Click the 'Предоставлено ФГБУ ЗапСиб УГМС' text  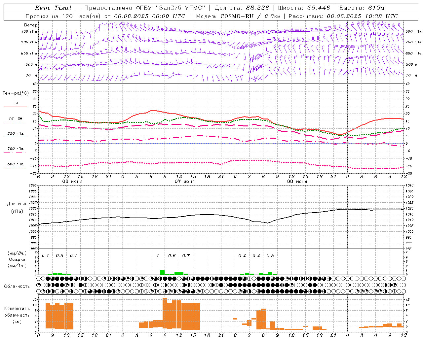coord(145,8)
